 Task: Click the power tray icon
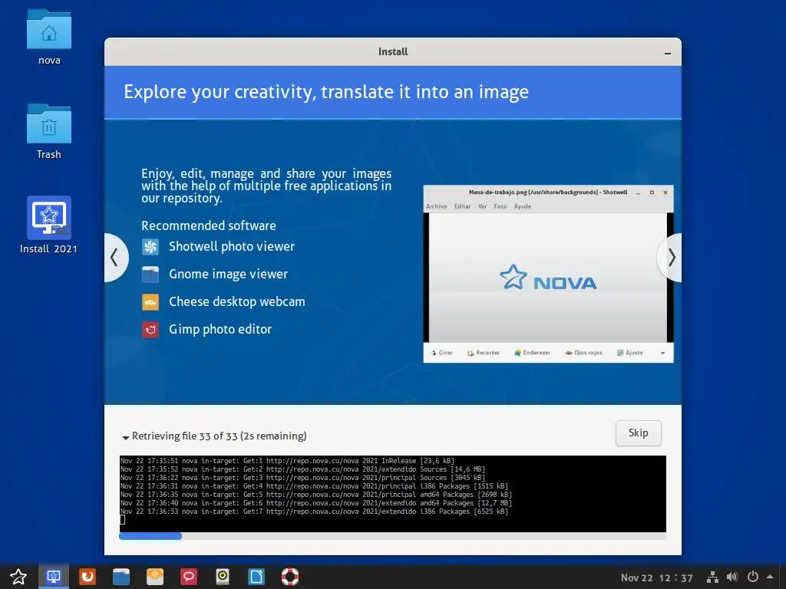tap(752, 577)
